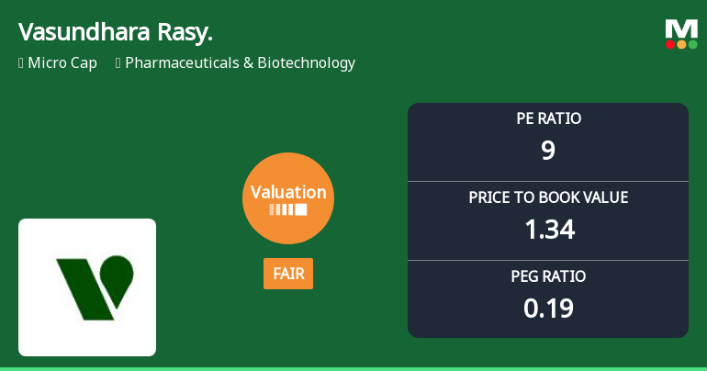Image resolution: width=707 pixels, height=371 pixels.
Task: Click the green dot under the M logo
Action: point(693,44)
